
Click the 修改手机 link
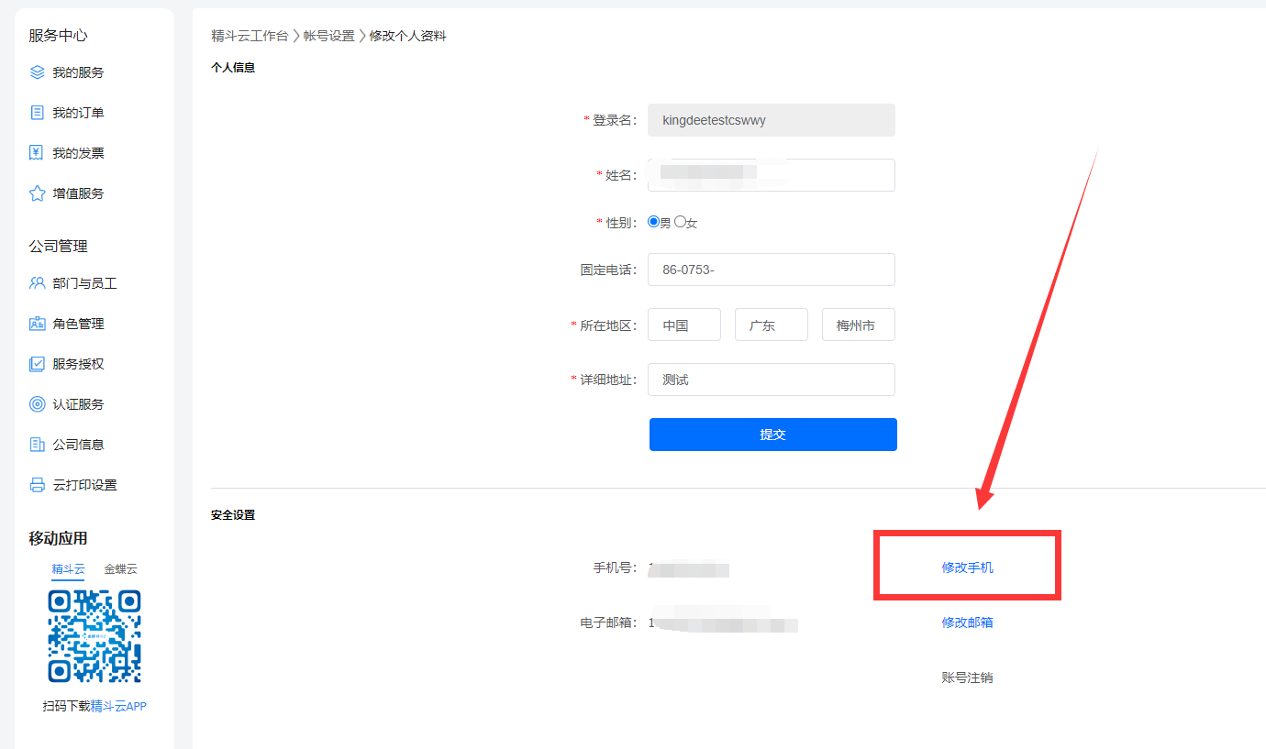coord(967,567)
